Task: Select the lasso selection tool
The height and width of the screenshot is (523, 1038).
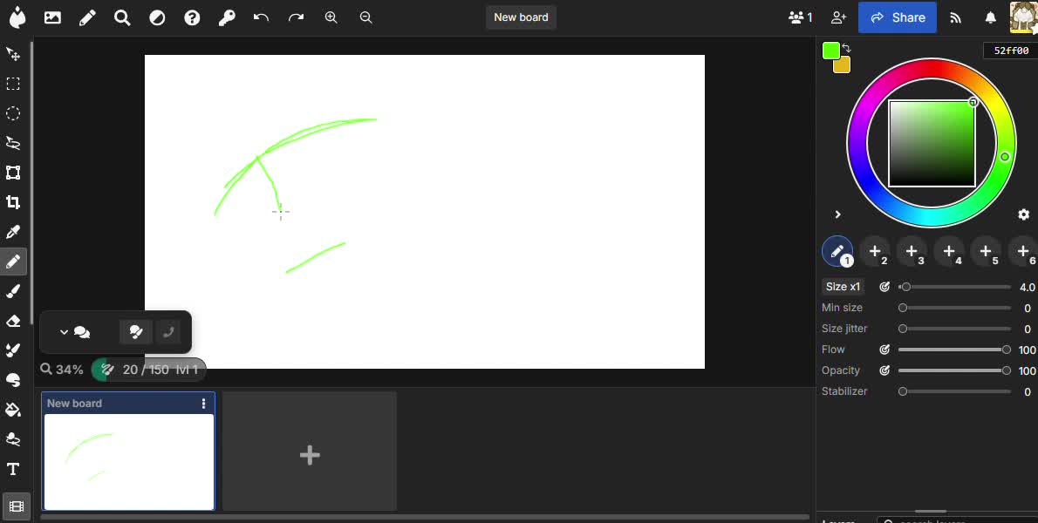Action: point(13,143)
